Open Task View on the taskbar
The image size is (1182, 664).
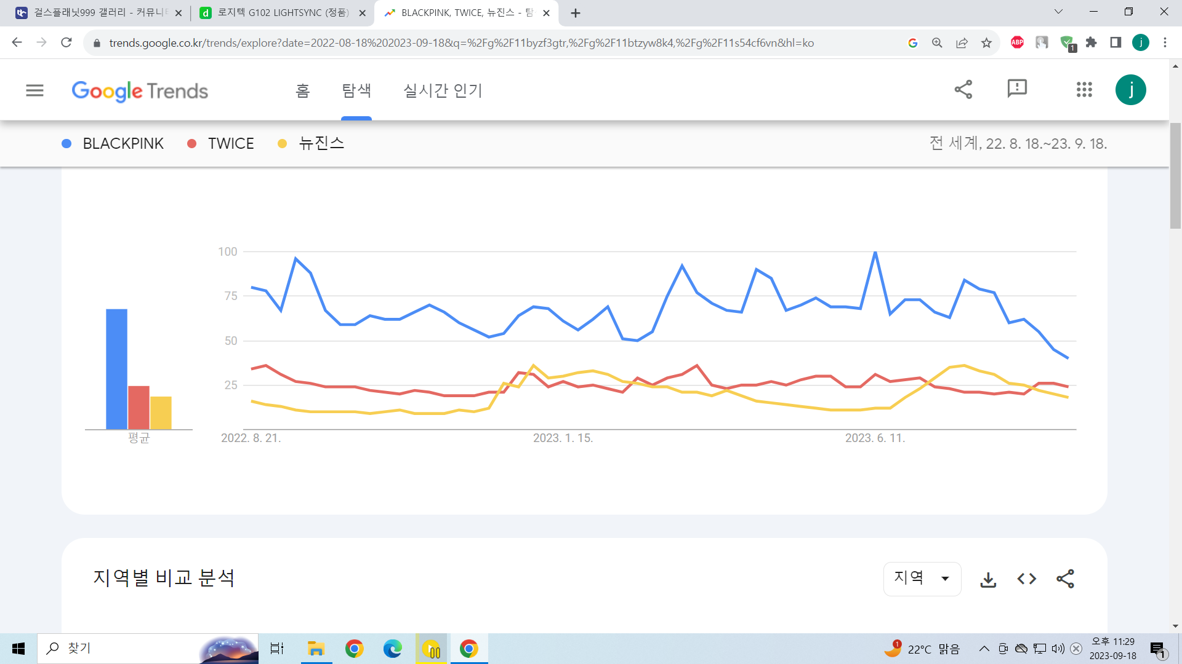tap(277, 649)
